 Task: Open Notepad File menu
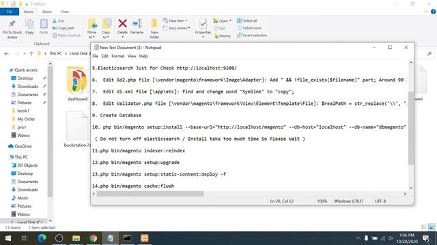tap(96, 56)
